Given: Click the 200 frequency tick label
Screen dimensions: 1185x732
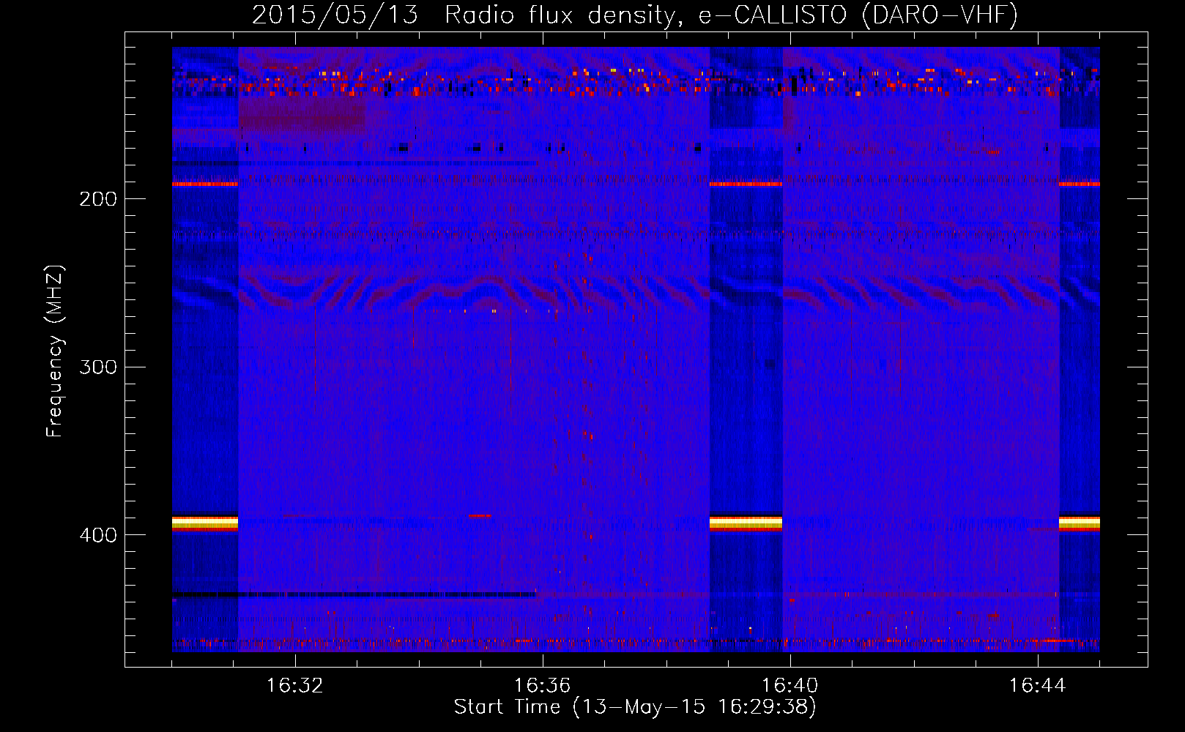Looking at the screenshot, I should point(98,198).
